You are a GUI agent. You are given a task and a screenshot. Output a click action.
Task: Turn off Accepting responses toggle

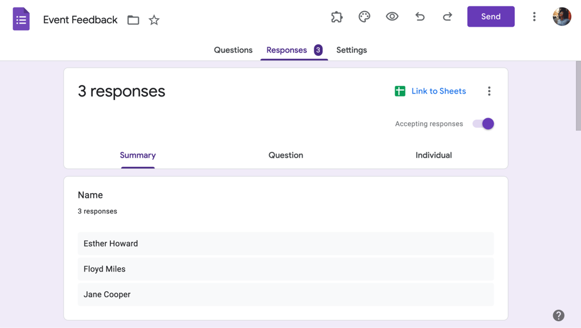[483, 124]
